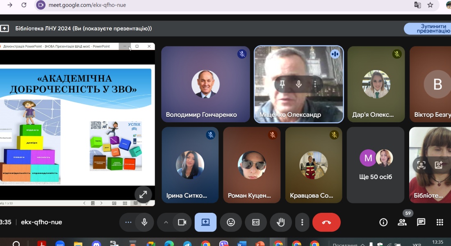Open more options on Міщенко Олександр tile
This screenshot has height=246, width=451.
[315, 84]
